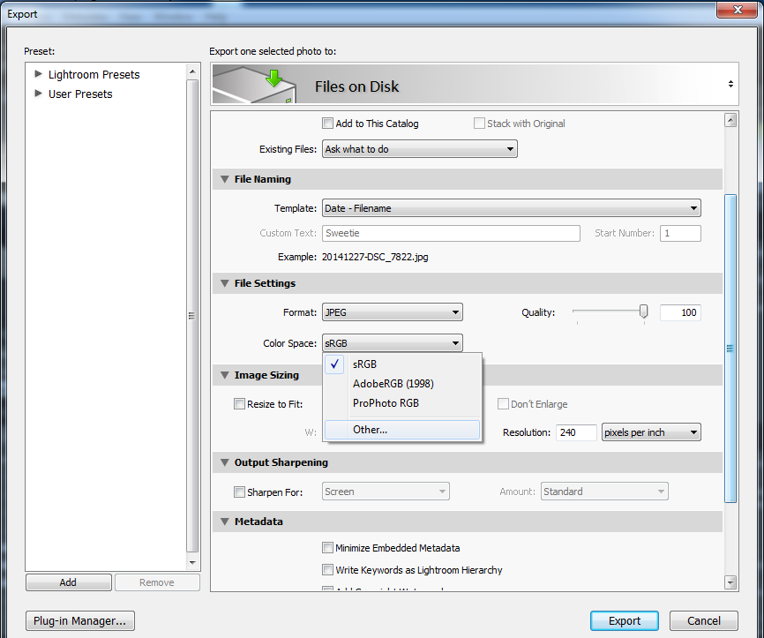Open the Plug-in Manager
This screenshot has height=638, width=764.
80,621
